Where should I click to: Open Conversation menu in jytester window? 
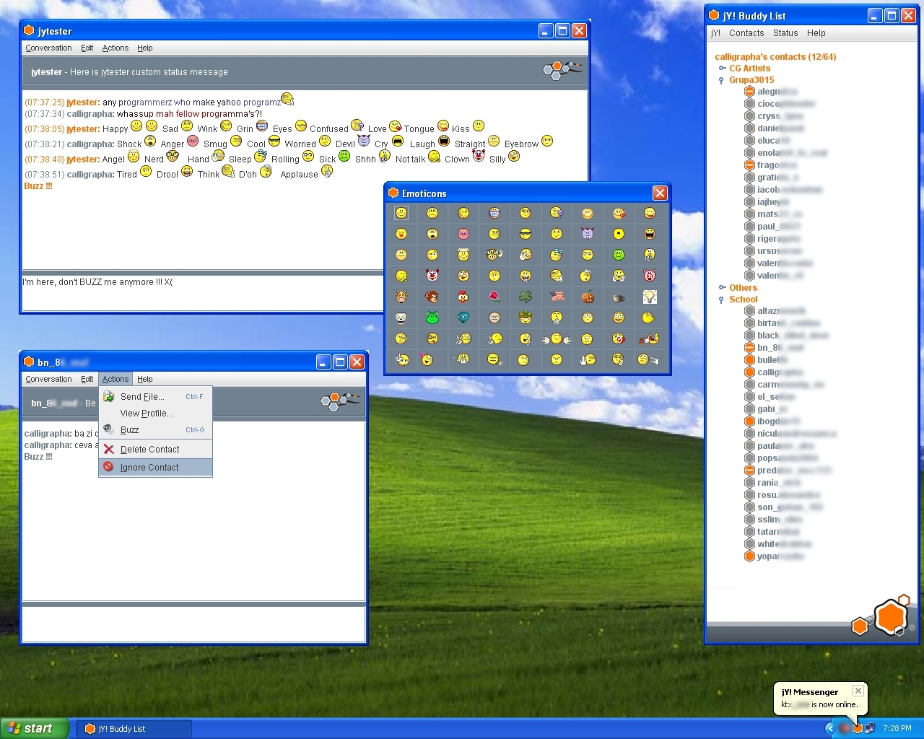pos(48,48)
